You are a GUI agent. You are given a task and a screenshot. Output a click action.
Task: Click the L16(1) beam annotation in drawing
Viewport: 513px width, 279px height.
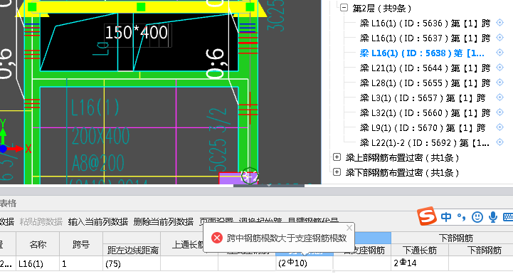tap(95, 108)
